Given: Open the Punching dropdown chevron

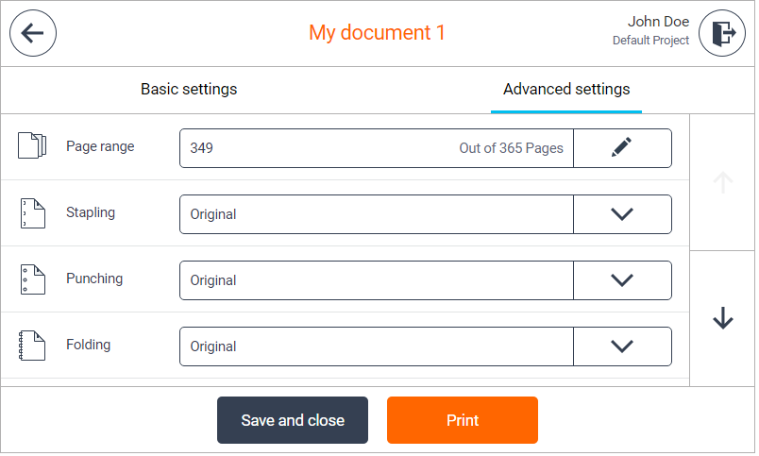Looking at the screenshot, I should tap(621, 280).
